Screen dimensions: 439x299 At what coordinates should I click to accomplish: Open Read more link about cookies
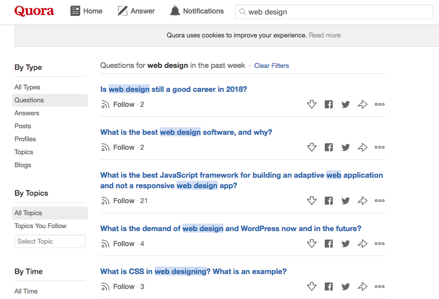click(325, 35)
